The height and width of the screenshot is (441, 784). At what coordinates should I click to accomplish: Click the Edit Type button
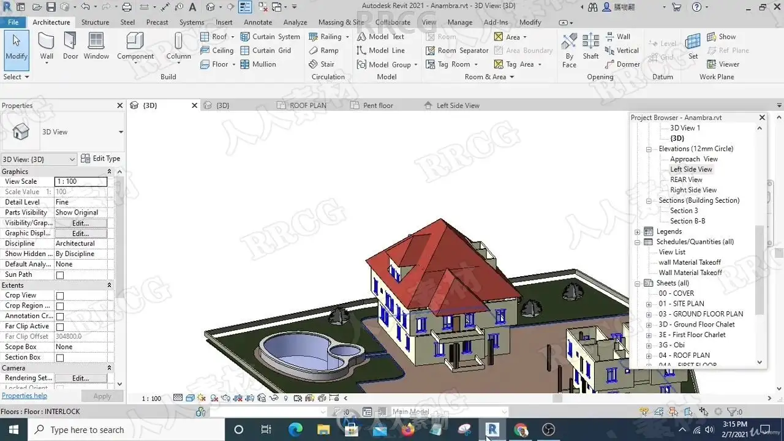101,159
